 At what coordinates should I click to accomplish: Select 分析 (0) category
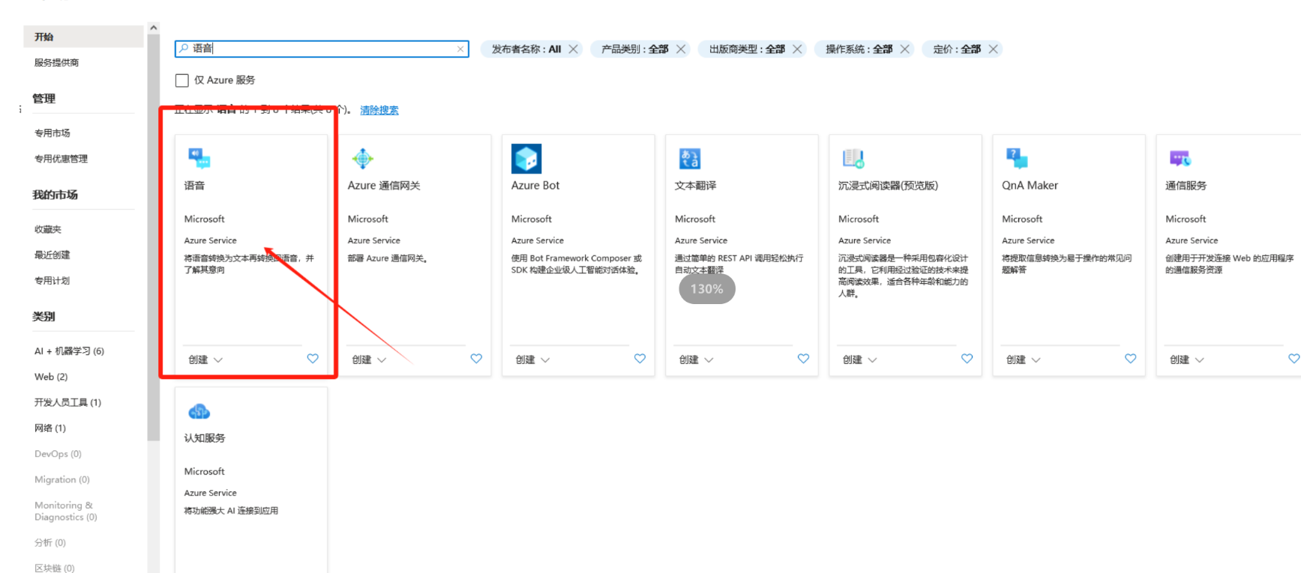(49, 542)
